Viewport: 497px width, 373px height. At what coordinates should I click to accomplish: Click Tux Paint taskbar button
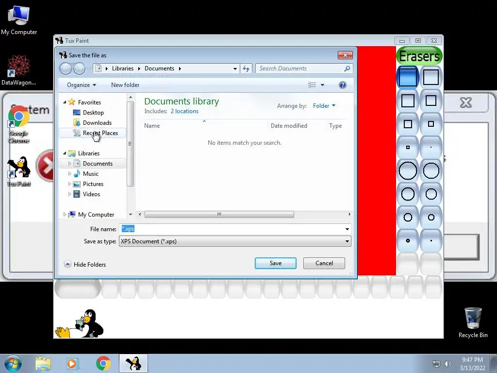tap(133, 363)
